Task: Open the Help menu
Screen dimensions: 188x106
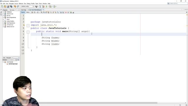Action: [x=49, y=4]
